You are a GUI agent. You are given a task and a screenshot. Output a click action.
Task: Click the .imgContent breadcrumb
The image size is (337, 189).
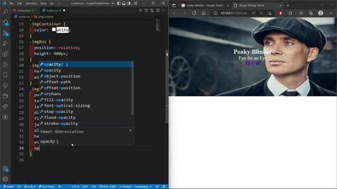(x=45, y=16)
